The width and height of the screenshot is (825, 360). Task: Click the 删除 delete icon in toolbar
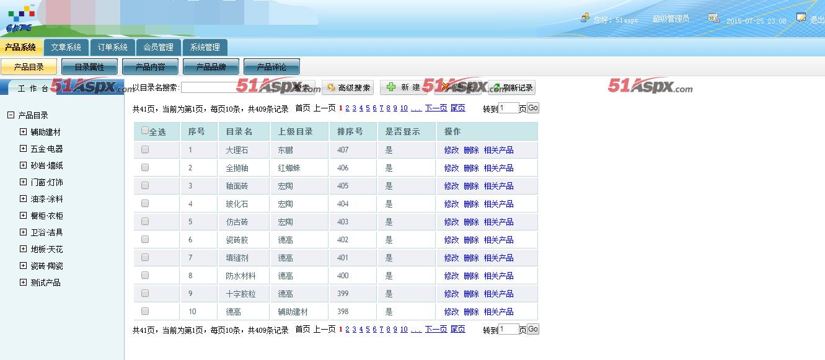coord(446,87)
